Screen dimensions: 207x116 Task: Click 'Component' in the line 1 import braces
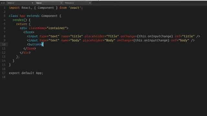tap(46, 8)
